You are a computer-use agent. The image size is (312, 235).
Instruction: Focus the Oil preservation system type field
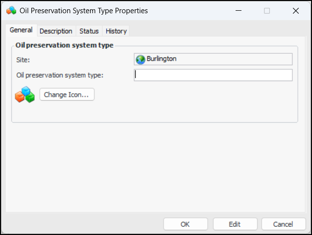click(213, 75)
